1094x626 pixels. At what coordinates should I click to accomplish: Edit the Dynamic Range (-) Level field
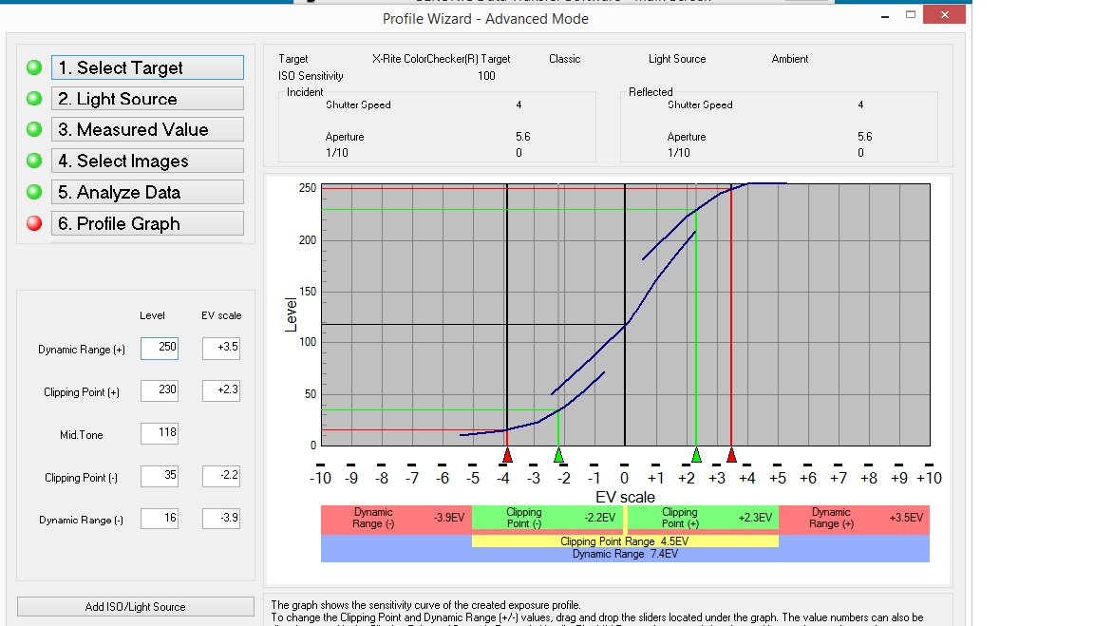(x=160, y=519)
